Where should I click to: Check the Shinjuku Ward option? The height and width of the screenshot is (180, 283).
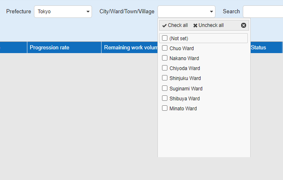tap(164, 78)
